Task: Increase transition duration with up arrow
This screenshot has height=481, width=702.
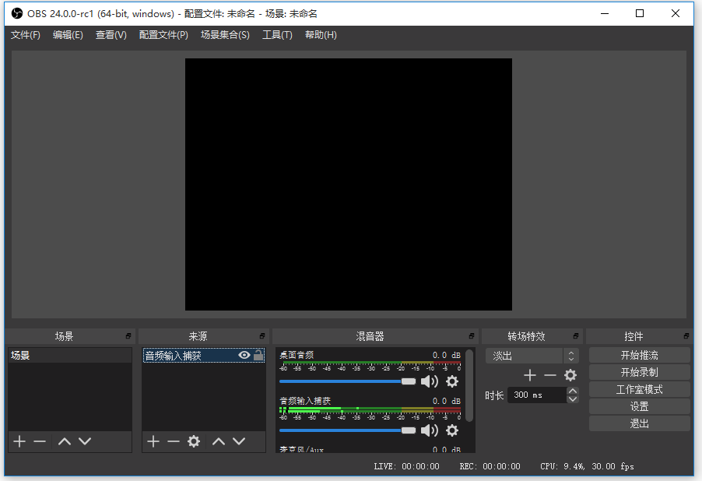Action: (x=573, y=391)
